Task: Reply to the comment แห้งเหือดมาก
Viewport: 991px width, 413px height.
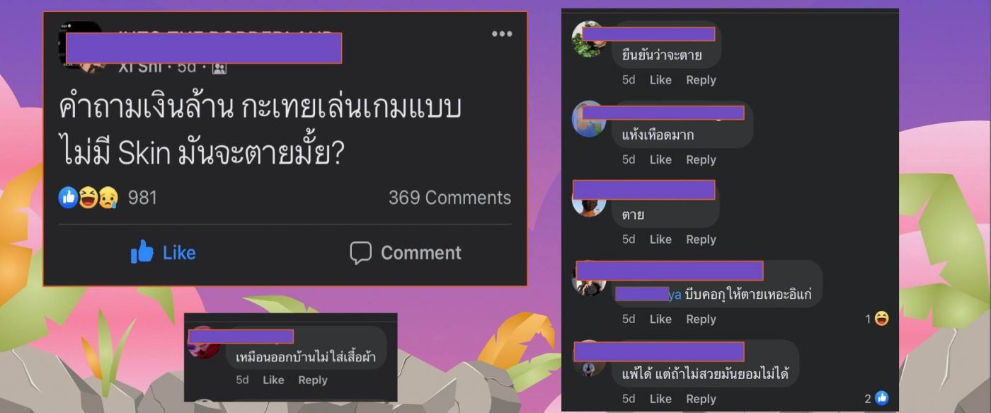Action: [x=701, y=160]
